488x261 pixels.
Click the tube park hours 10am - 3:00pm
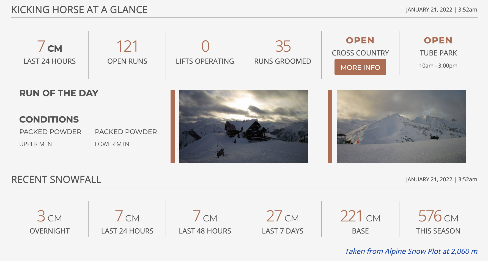[x=438, y=66]
